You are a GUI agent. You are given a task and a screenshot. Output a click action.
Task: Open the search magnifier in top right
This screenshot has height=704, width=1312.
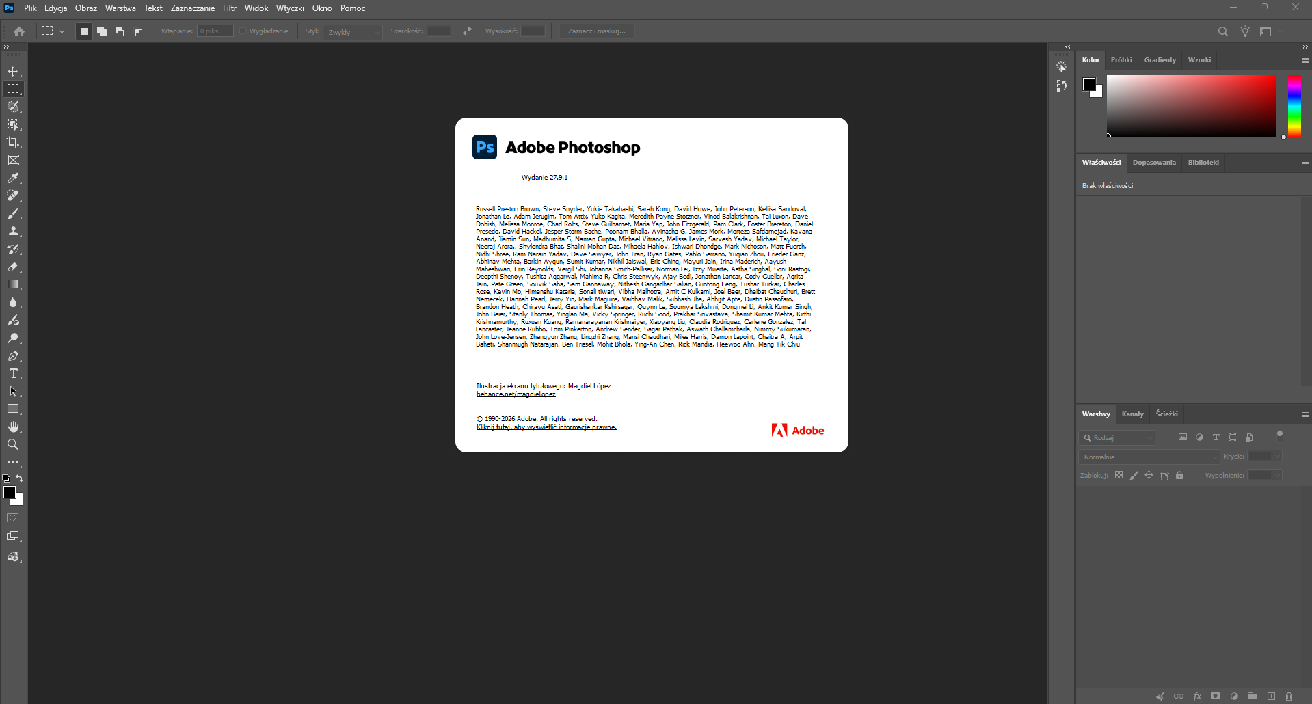1223,31
